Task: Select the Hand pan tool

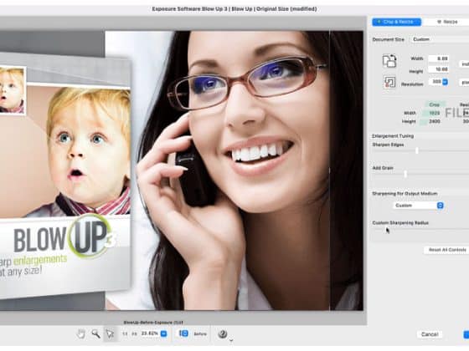Action: (x=80, y=333)
